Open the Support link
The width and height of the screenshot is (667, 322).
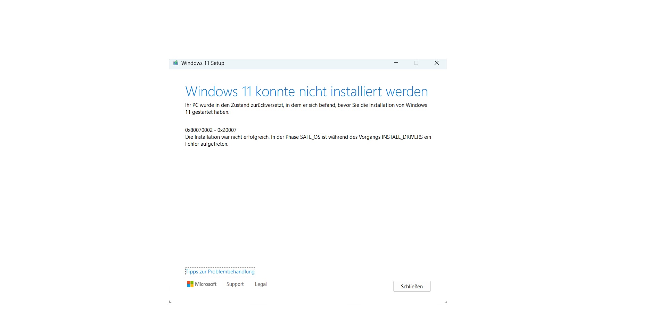tap(235, 284)
